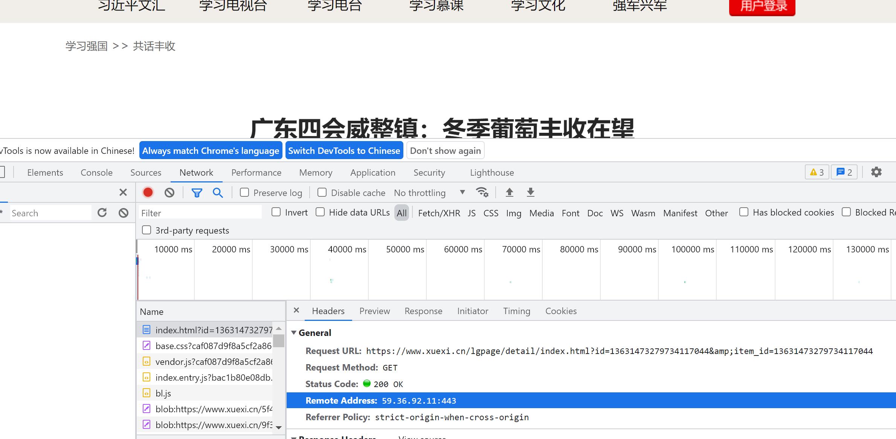Click the clear requests (circle-slash) icon
The width and height of the screenshot is (896, 439).
(170, 192)
